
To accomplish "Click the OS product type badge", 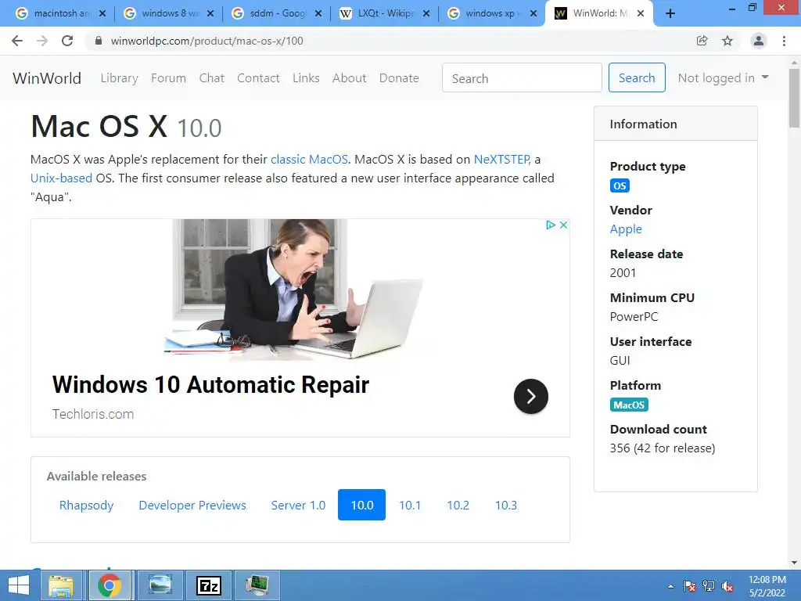I will pyautogui.click(x=620, y=185).
